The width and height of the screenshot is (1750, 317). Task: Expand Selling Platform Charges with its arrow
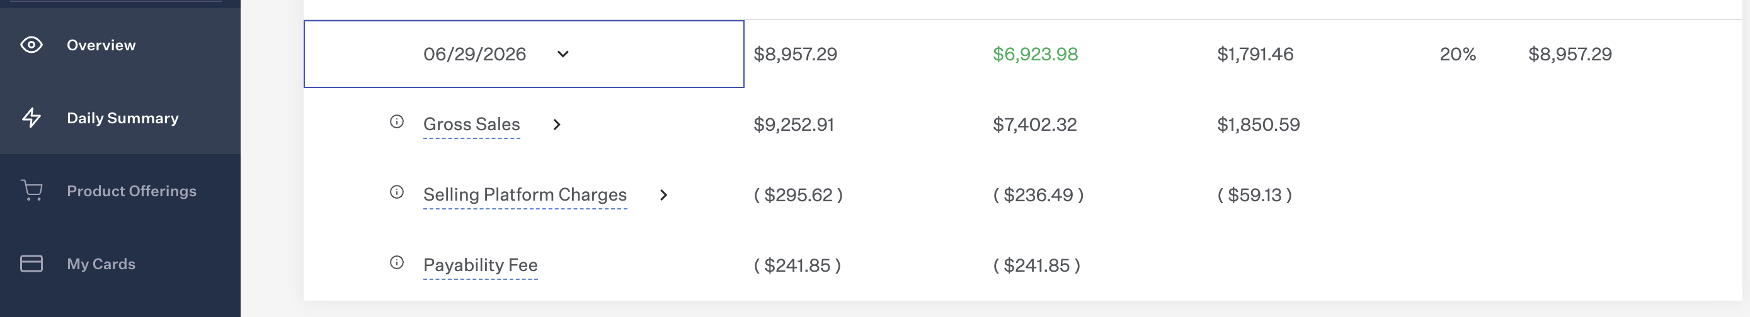pos(664,196)
